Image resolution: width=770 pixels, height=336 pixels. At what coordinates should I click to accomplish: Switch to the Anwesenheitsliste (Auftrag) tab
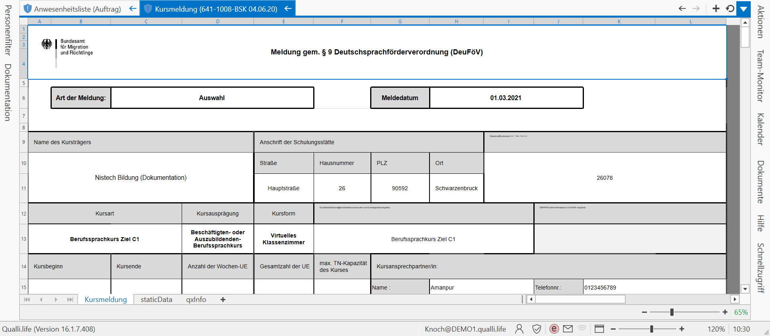tap(77, 9)
